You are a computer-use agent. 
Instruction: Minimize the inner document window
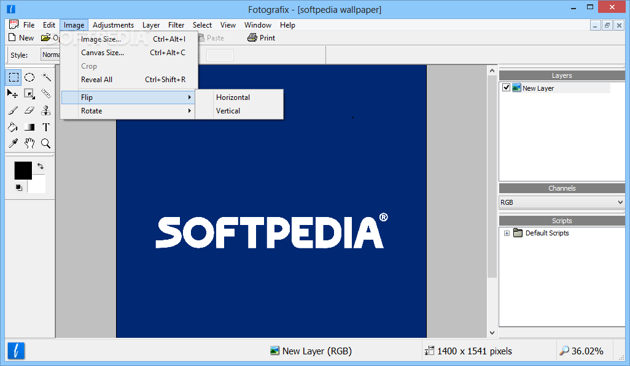(595, 25)
